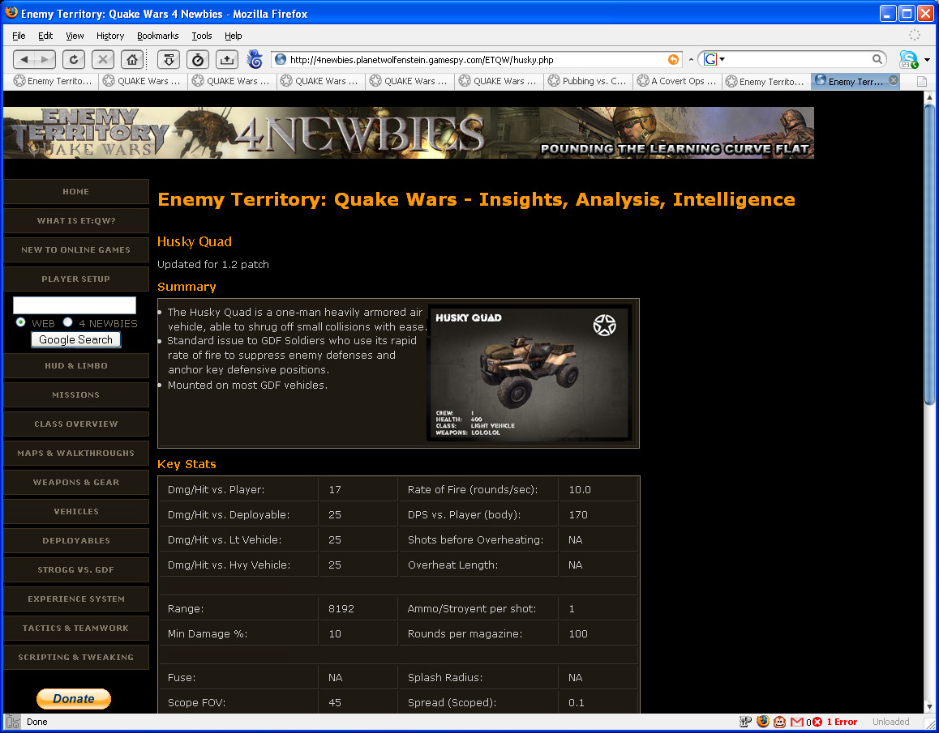The height and width of the screenshot is (733, 939).
Task: Click the orange feed icon in address bar
Action: click(x=673, y=59)
